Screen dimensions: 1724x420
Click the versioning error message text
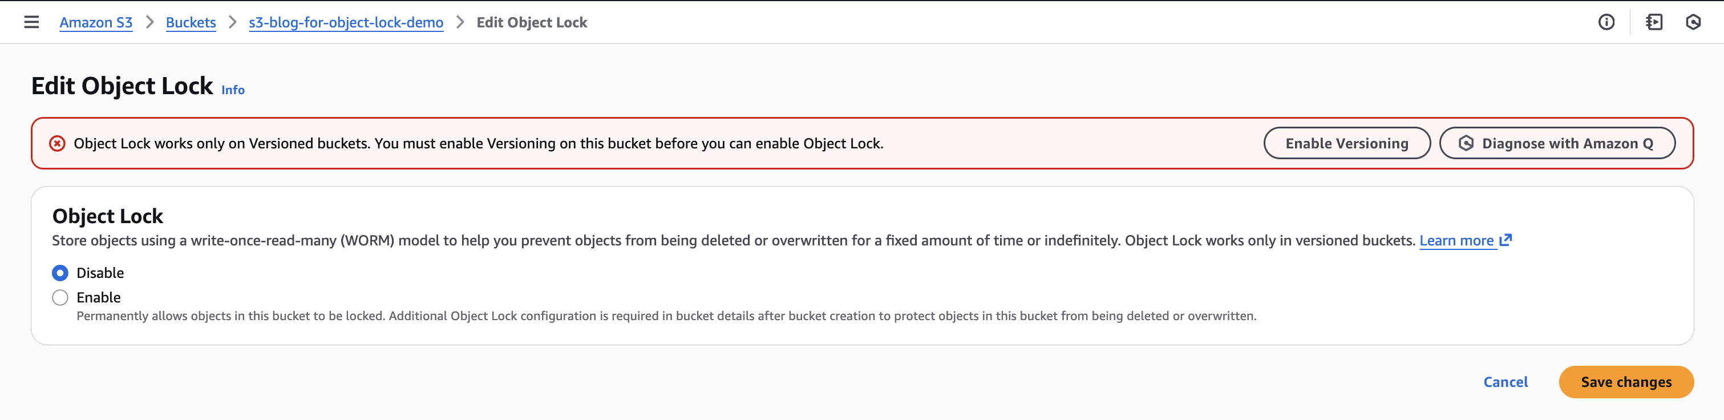pyautogui.click(x=479, y=143)
